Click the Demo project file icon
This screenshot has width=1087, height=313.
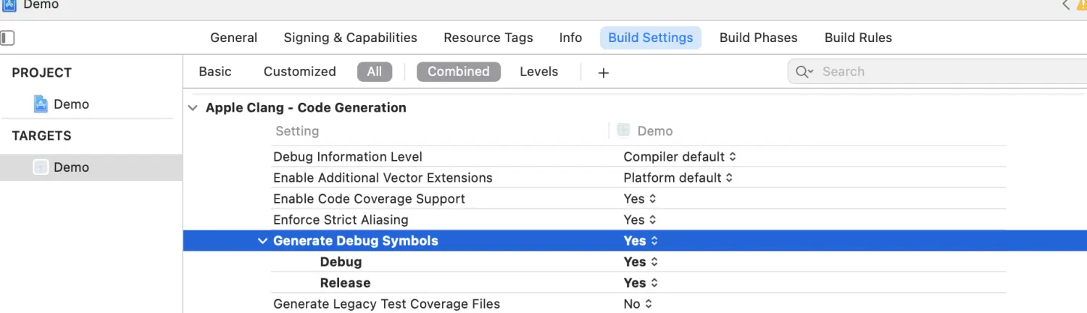41,104
